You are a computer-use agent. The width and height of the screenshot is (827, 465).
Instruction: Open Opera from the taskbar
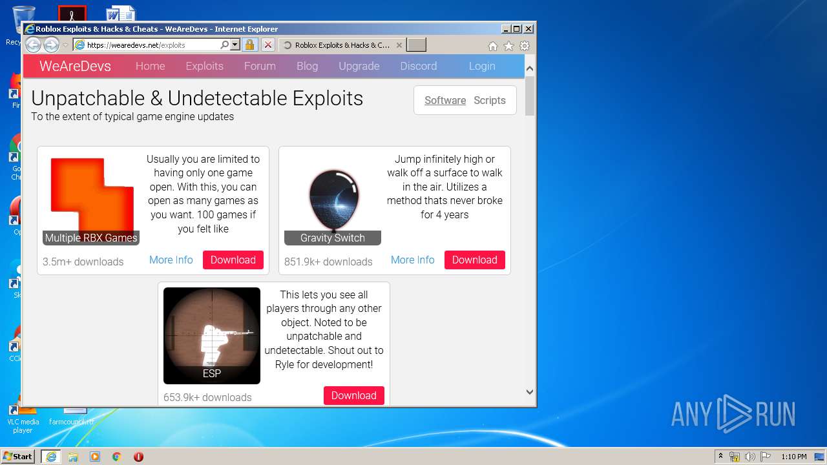(x=138, y=457)
